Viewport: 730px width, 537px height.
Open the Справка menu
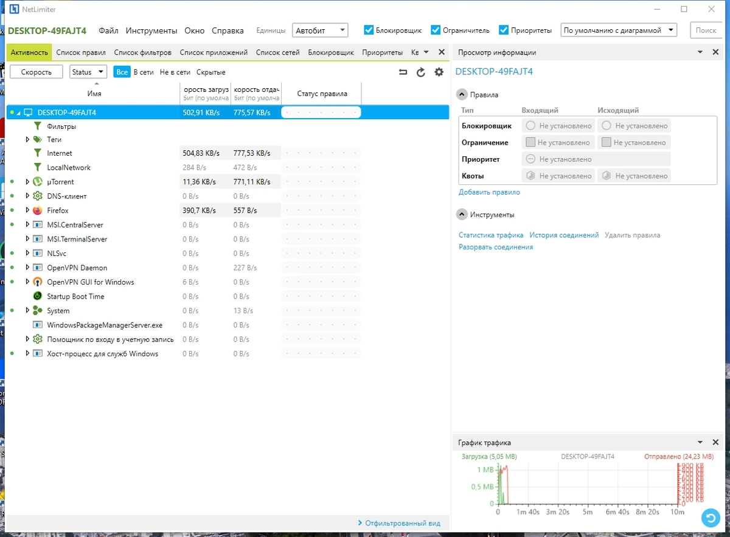pyautogui.click(x=228, y=30)
